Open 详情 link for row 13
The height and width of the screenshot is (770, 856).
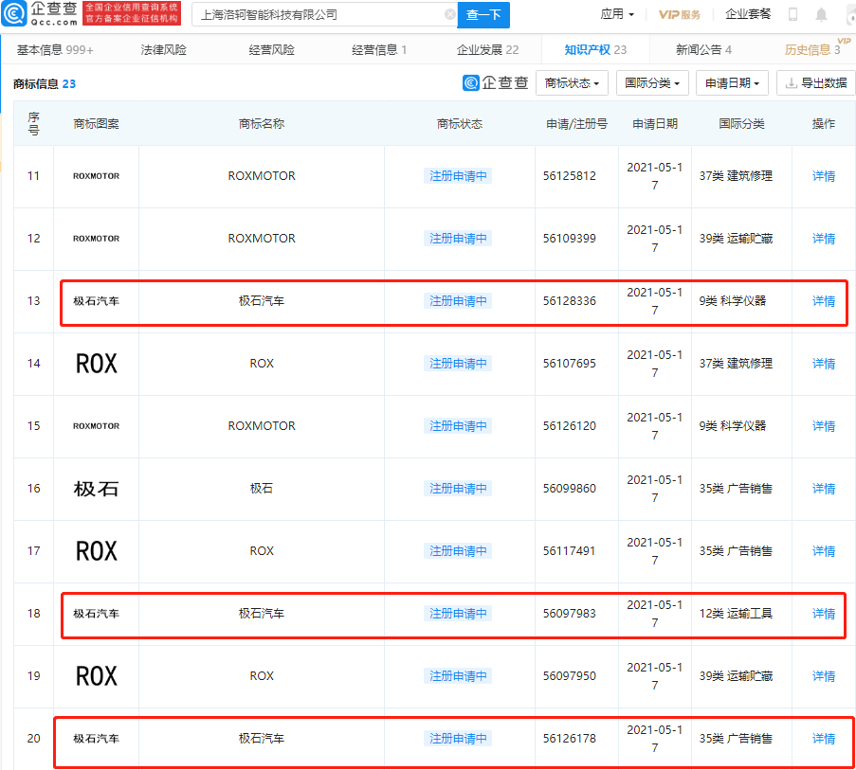click(x=823, y=301)
